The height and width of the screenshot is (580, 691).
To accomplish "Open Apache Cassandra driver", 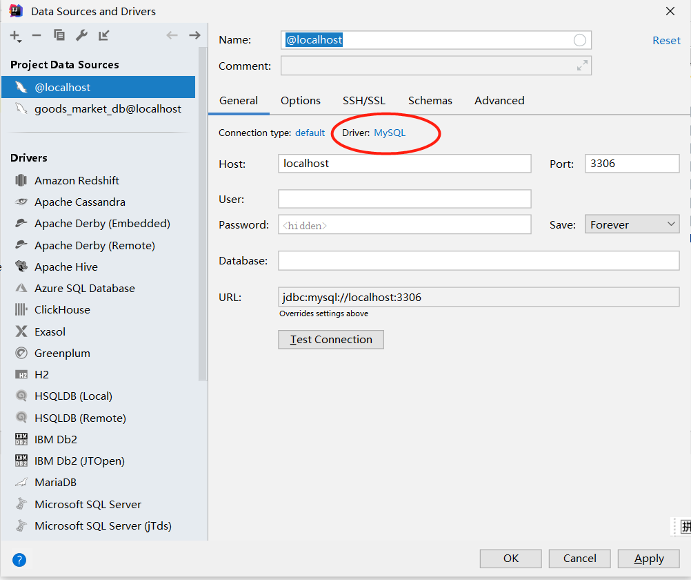I will [99, 202].
